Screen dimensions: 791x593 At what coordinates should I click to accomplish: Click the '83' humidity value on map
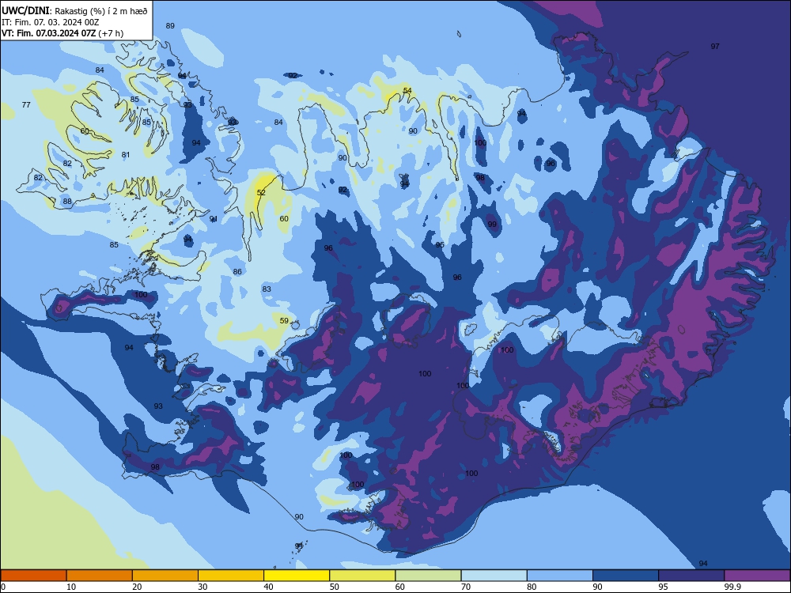point(267,289)
